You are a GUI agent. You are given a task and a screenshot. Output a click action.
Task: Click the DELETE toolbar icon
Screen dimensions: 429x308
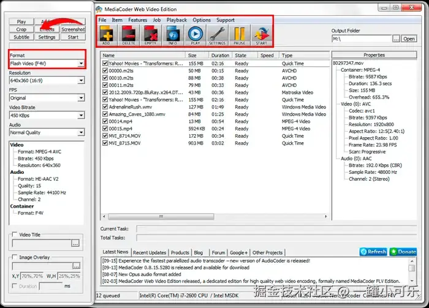[x=129, y=36]
